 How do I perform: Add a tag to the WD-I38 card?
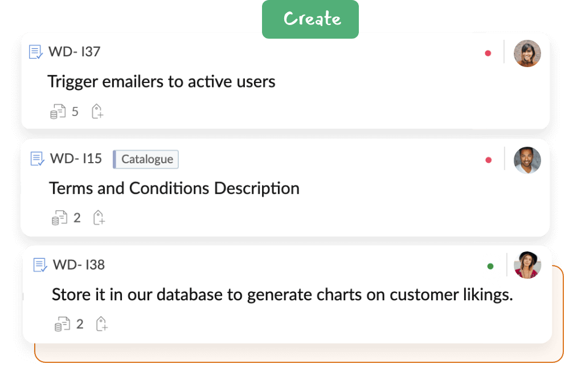(x=101, y=324)
